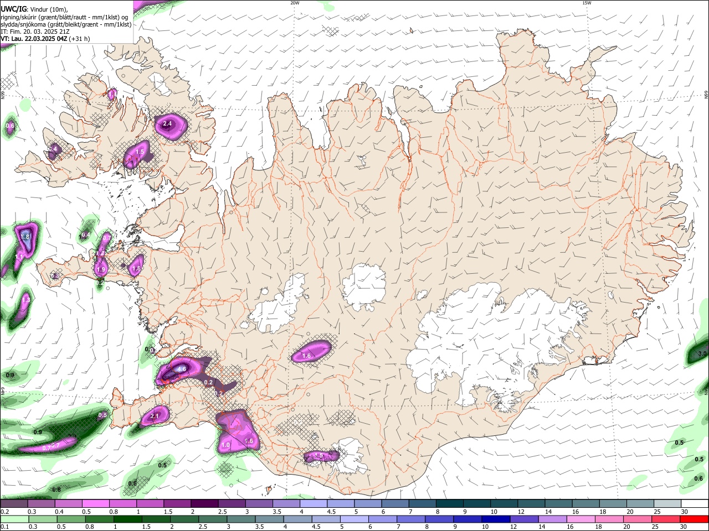709x531 pixels.
Task: Pick the dark navy 10–12 rain legend swatch
Action: coord(495,519)
